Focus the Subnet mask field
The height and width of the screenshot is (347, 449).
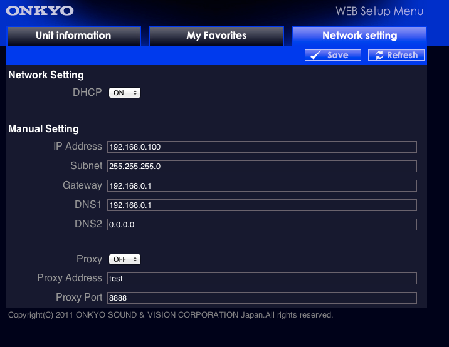click(261, 167)
